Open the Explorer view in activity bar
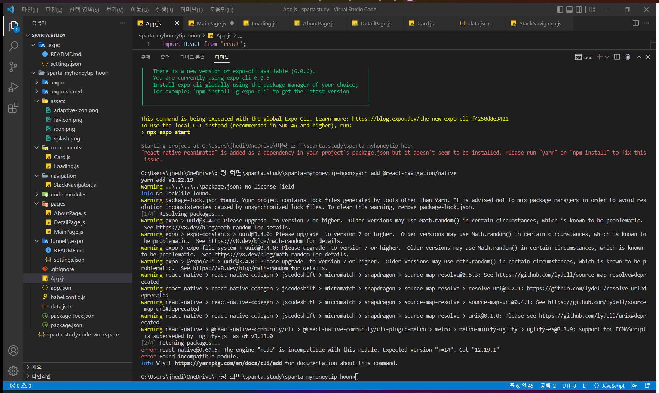The image size is (659, 393). click(x=13, y=26)
